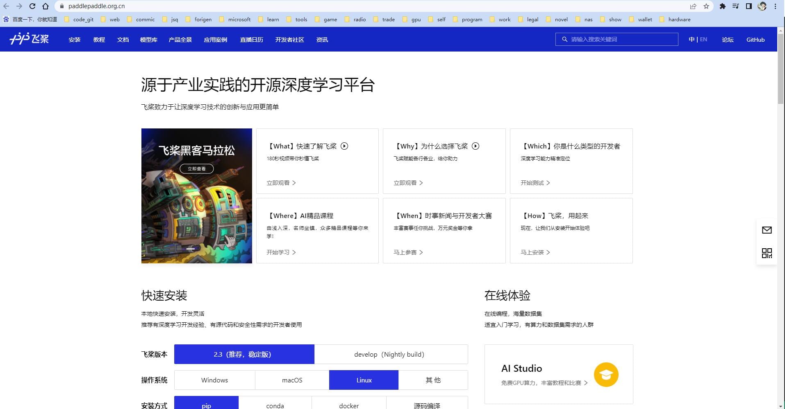Open the tools bookmark folder
785x409 pixels.
point(297,19)
